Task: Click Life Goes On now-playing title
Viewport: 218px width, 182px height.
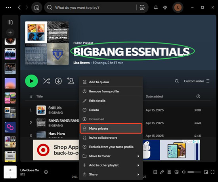Action: coord(30,170)
